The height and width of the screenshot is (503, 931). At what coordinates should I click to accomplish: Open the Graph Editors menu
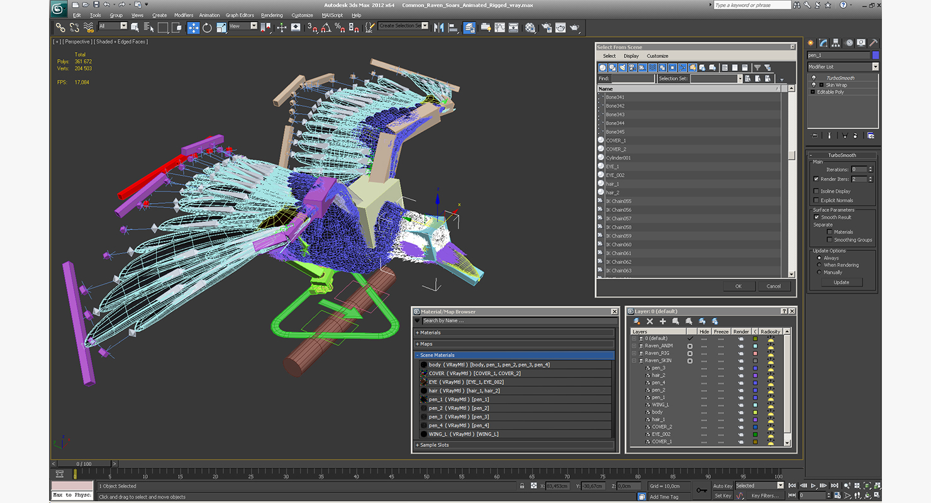(x=240, y=15)
